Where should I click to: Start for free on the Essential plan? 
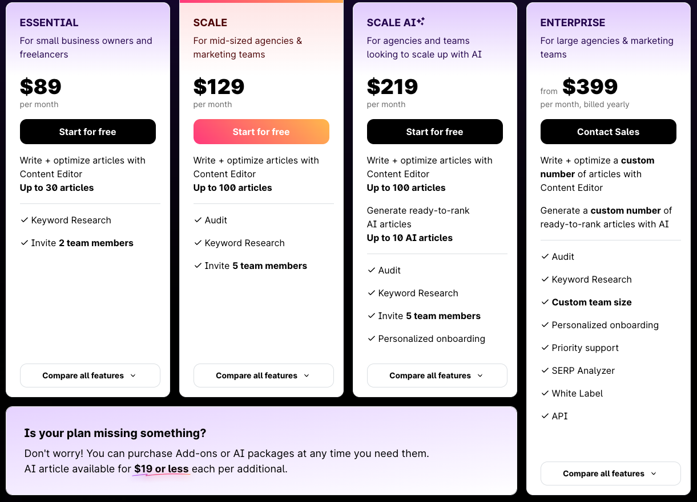point(87,132)
